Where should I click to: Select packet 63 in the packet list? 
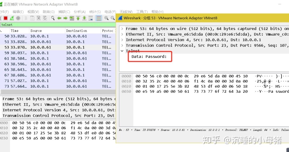[58, 64]
